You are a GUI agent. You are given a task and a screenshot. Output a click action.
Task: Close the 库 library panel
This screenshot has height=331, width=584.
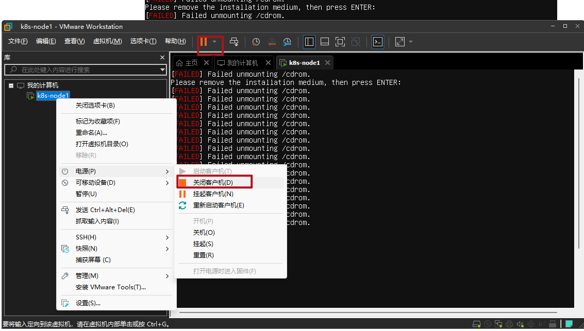(x=162, y=58)
